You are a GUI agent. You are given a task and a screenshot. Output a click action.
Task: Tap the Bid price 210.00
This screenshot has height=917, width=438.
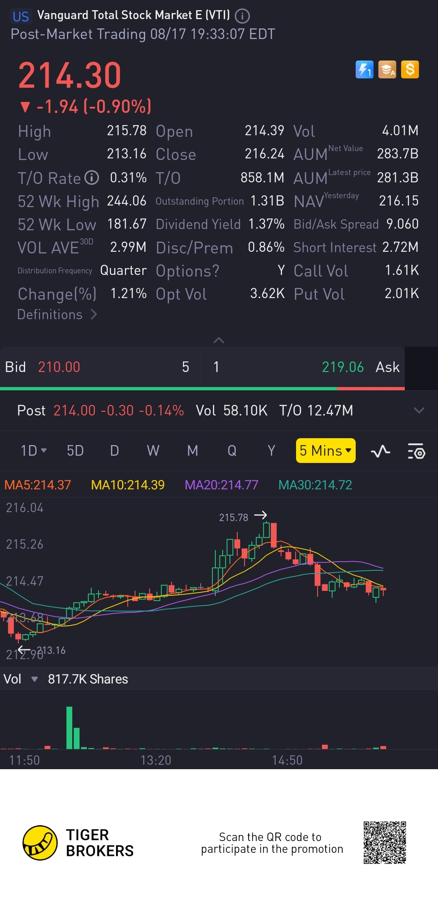(59, 367)
